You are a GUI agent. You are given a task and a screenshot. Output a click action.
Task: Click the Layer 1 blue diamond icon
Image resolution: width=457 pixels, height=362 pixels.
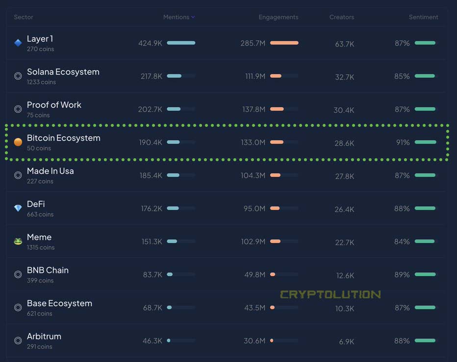[18, 43]
